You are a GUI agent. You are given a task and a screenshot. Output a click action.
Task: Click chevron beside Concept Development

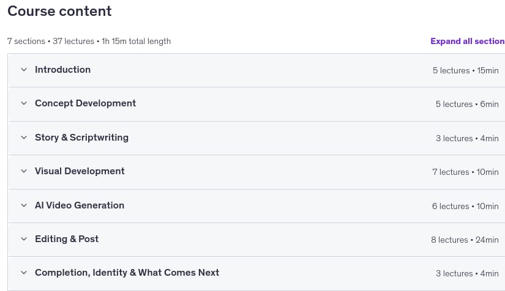pyautogui.click(x=24, y=103)
